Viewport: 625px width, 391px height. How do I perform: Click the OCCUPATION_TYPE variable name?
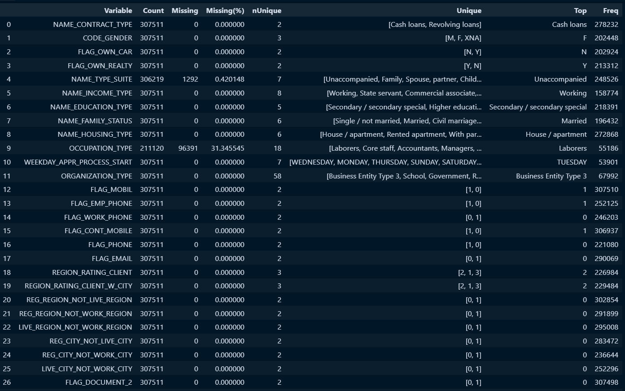[x=101, y=148]
